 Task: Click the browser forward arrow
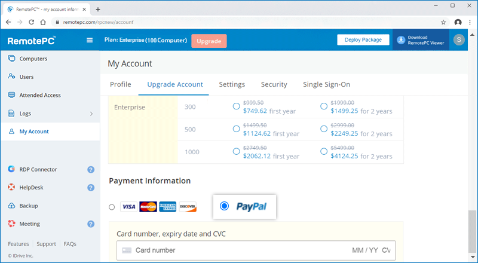tap(20, 22)
